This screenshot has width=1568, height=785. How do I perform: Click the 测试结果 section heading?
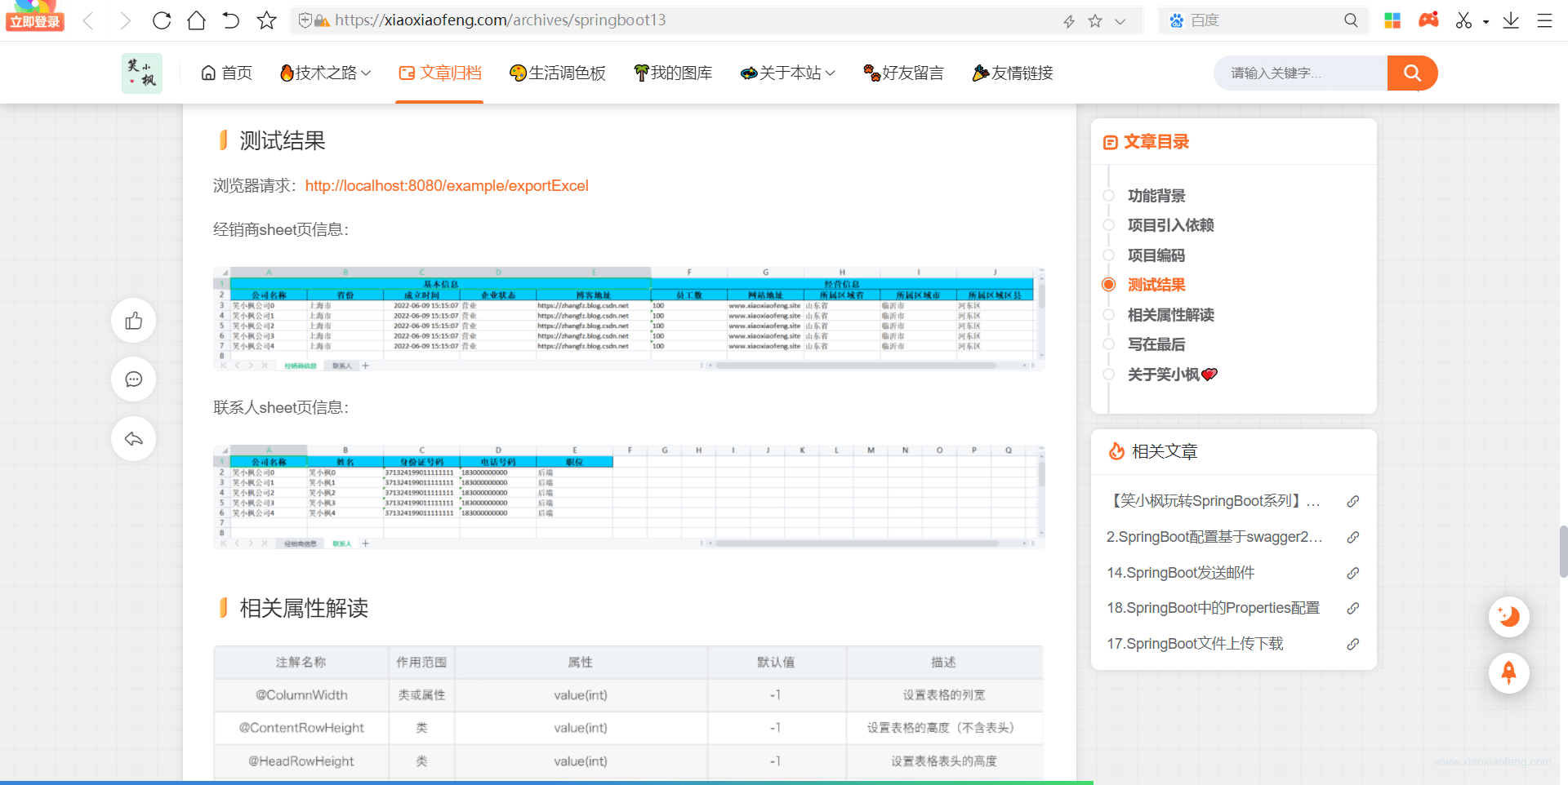[283, 141]
